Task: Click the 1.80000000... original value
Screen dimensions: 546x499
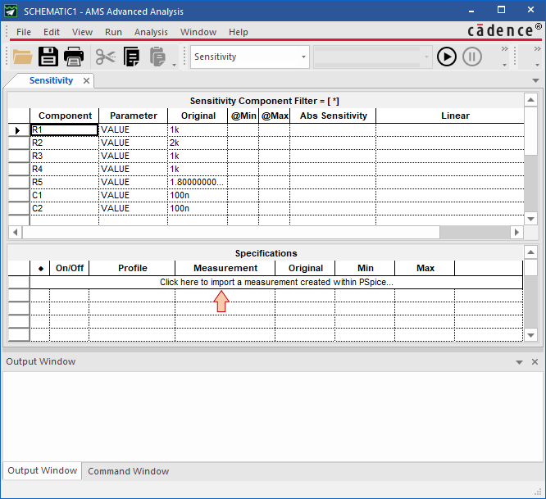Action: [198, 183]
